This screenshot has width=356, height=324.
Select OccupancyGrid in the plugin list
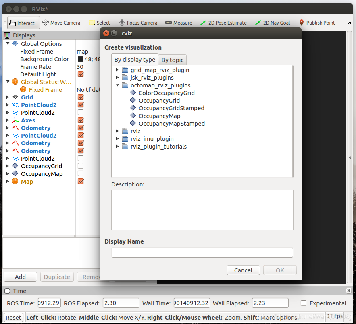pos(159,101)
